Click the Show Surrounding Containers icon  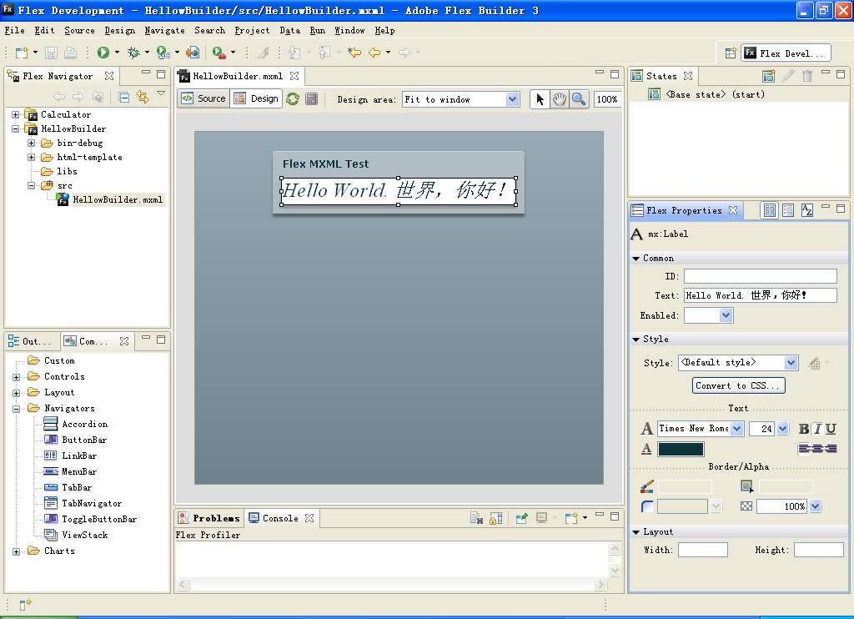[312, 98]
